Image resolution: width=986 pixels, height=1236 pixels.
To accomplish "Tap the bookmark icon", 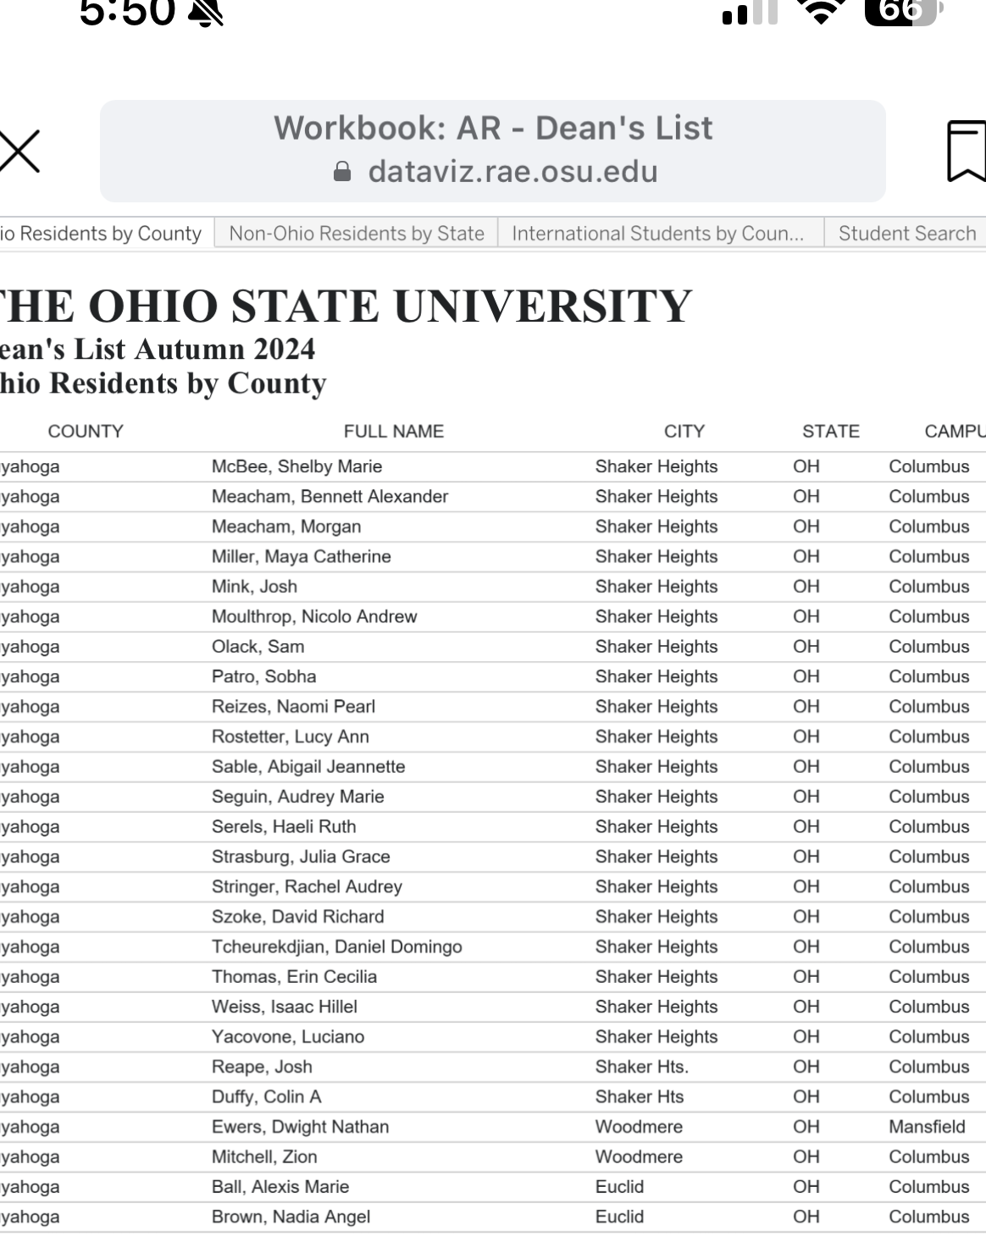I will click(x=967, y=152).
